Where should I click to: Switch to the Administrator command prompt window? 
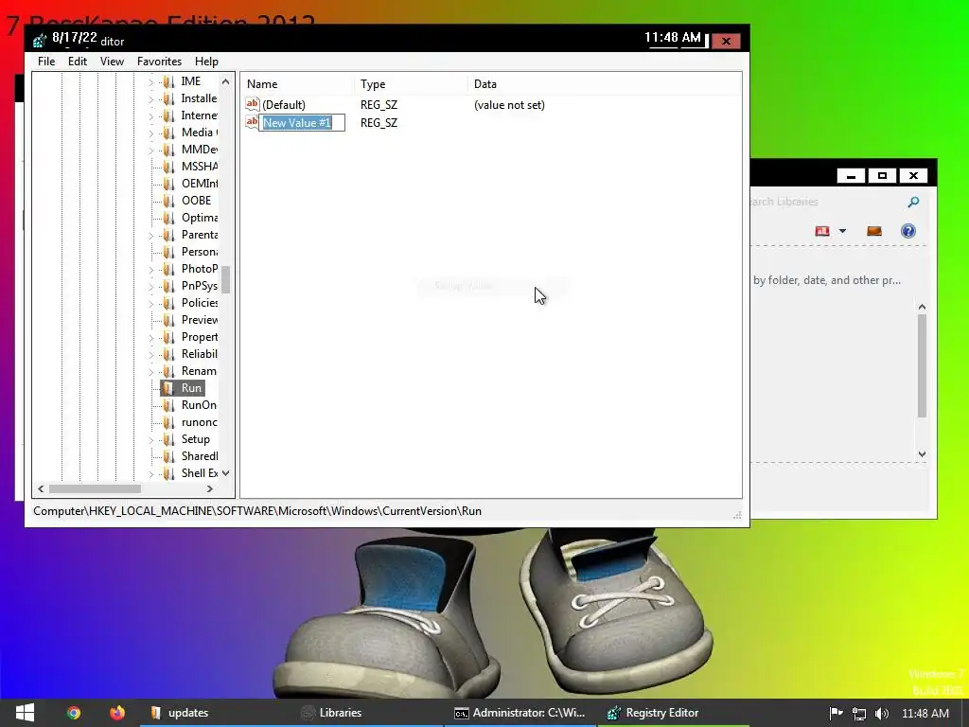[520, 713]
